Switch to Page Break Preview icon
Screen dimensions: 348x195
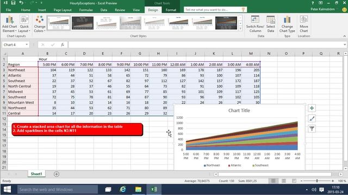pos(294,181)
